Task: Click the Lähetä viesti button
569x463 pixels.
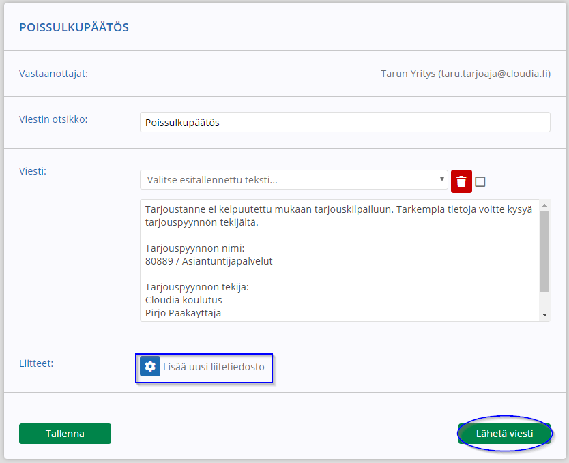Action: 504,433
